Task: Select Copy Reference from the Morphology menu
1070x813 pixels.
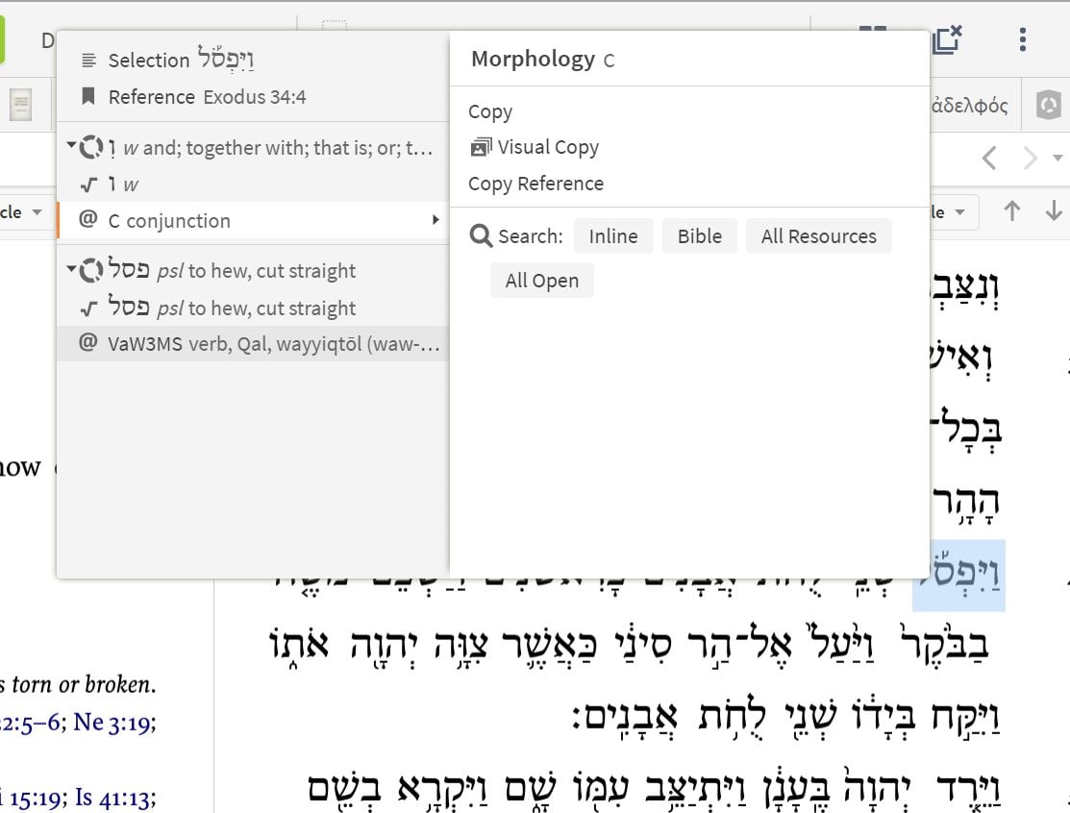Action: (x=538, y=183)
